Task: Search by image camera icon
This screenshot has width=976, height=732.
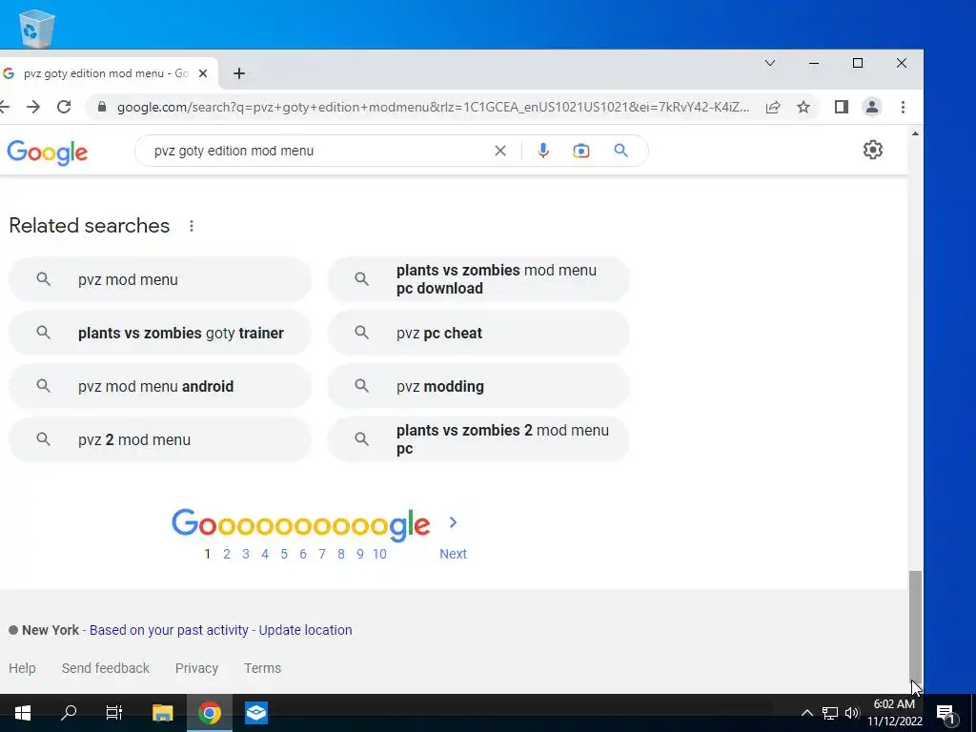Action: [581, 151]
